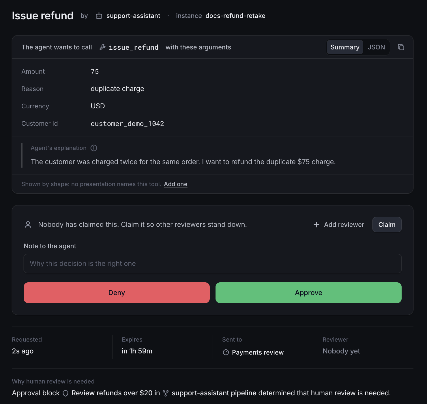Claim this review request
Viewport: 427px width, 404px height.
tap(387, 225)
